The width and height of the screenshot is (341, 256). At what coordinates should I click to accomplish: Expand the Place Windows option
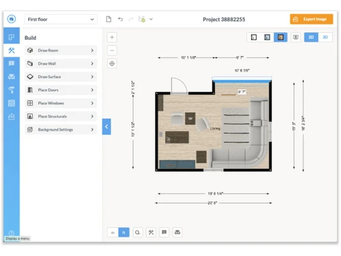(61, 103)
